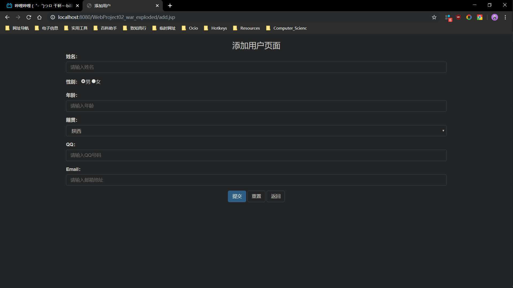Reset the form with 重置 button
Viewport: 513px width, 288px height.
click(x=256, y=196)
